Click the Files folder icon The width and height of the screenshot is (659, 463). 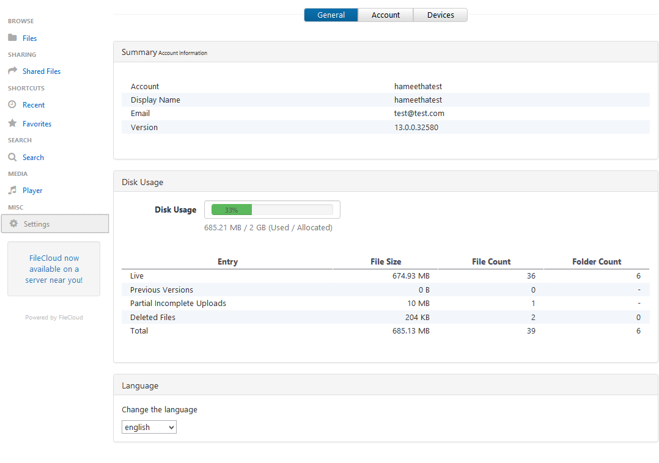click(12, 38)
